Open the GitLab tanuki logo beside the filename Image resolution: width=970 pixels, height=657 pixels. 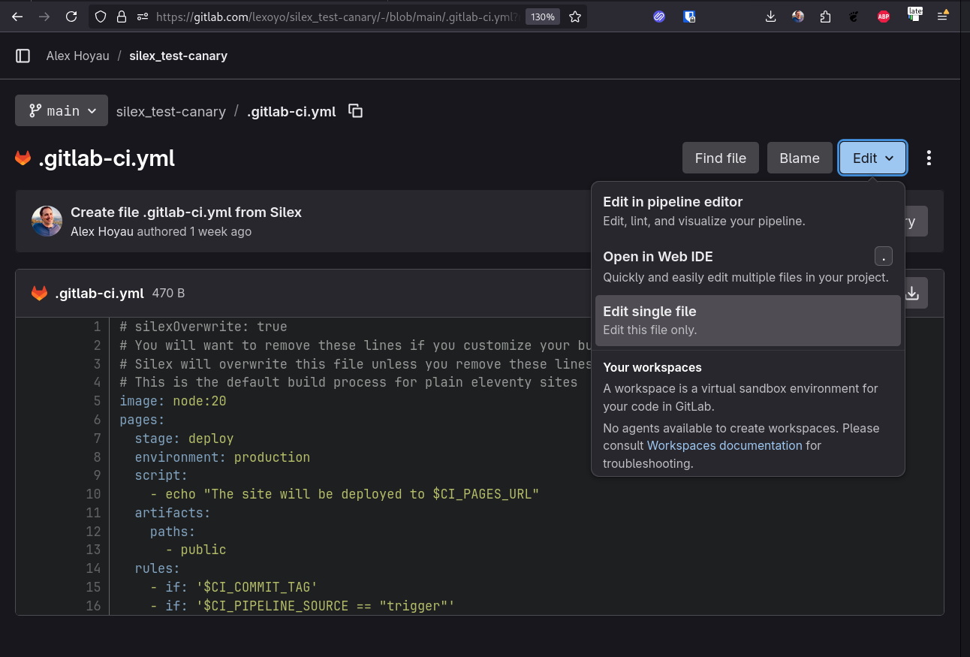coord(23,158)
